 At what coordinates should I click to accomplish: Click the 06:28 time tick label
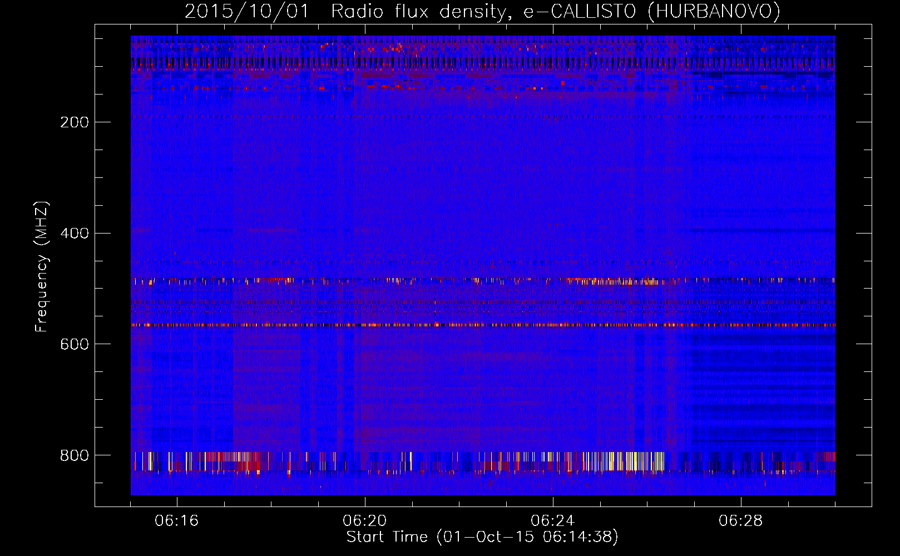741,521
